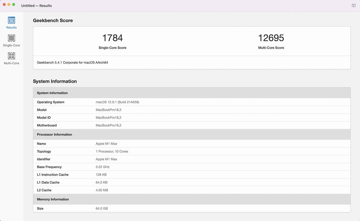Click the red close window button

(x=4, y=4)
